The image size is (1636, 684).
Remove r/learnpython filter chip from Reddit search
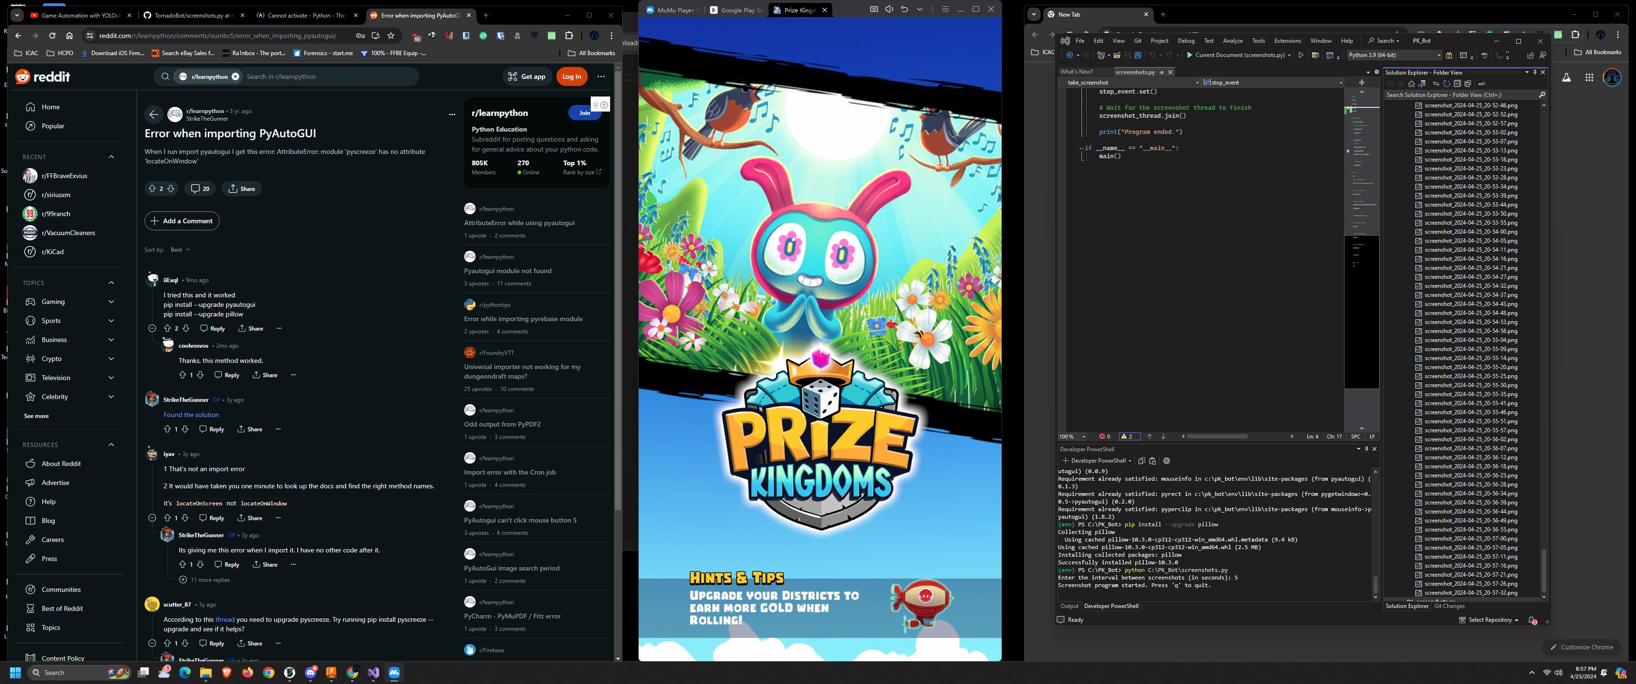pyautogui.click(x=235, y=77)
